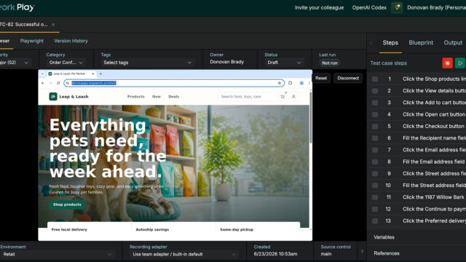The height and width of the screenshot is (262, 466).
Task: Click the lightbulb icon beside OpenAI Codex
Action: click(397, 7)
